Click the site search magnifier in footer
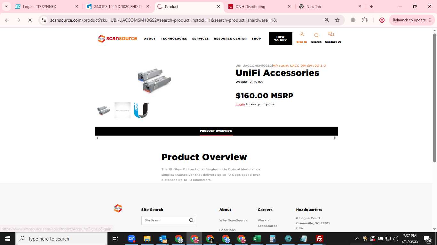The height and width of the screenshot is (245, 437). tap(191, 220)
